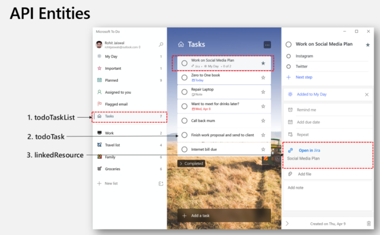Click the Open in Jira link
The image size is (380, 235).
pos(309,150)
